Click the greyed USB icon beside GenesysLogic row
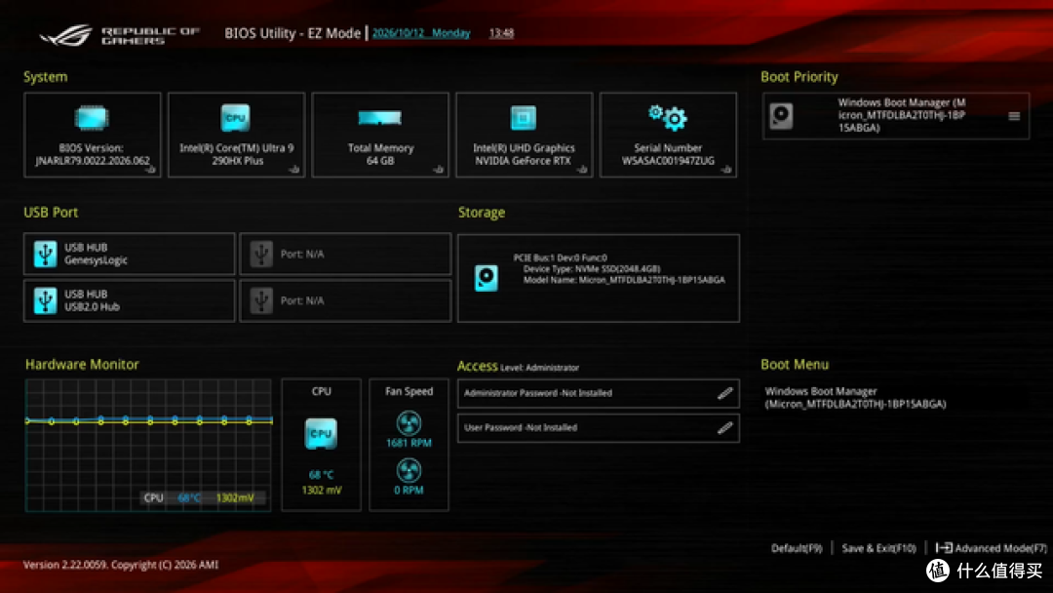 tap(261, 254)
